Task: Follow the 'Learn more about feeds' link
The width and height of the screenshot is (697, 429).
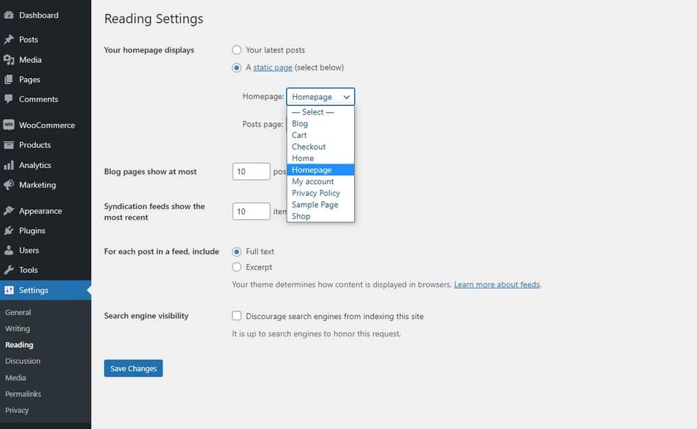Action: coord(497,284)
